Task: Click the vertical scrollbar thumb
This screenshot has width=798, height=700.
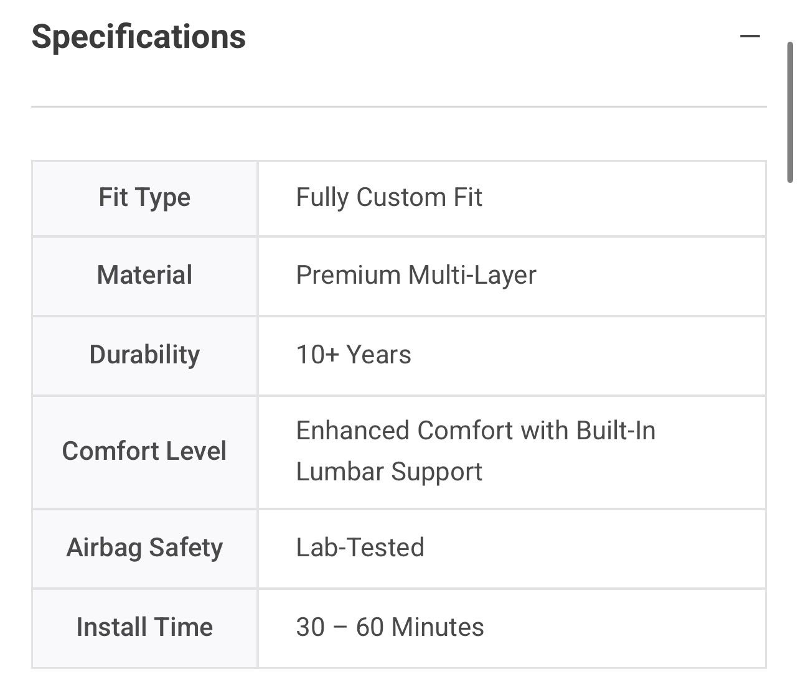Action: point(791,112)
